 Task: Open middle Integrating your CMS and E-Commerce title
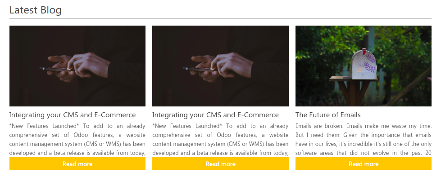[x=215, y=115]
